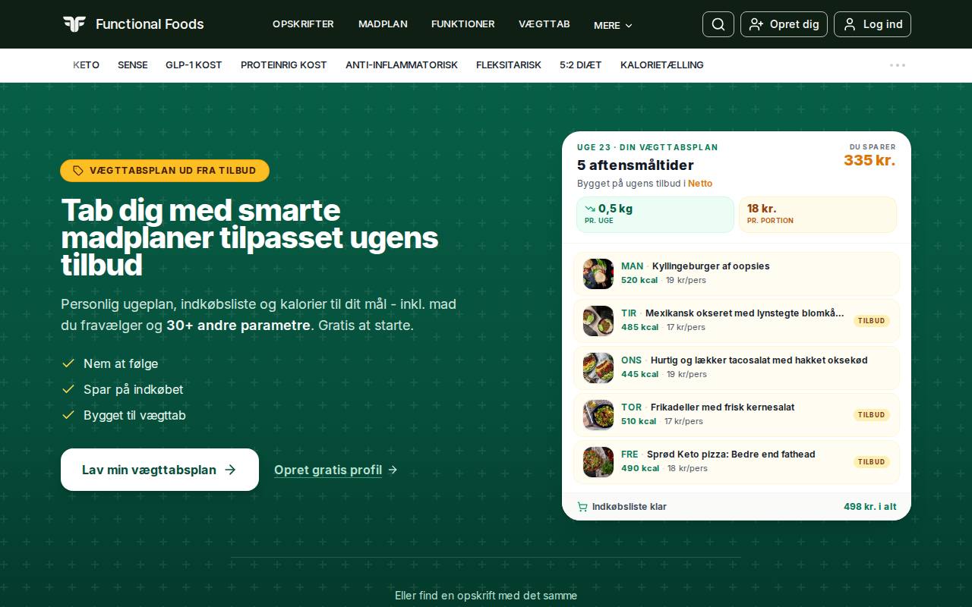
Task: Click the arrow next to Opret gratis profil
Action: (x=393, y=470)
